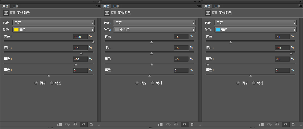Viewport: 303px width, 129px height.
Task: Click the 黄色 value field showing +61
Action: coord(80,59)
